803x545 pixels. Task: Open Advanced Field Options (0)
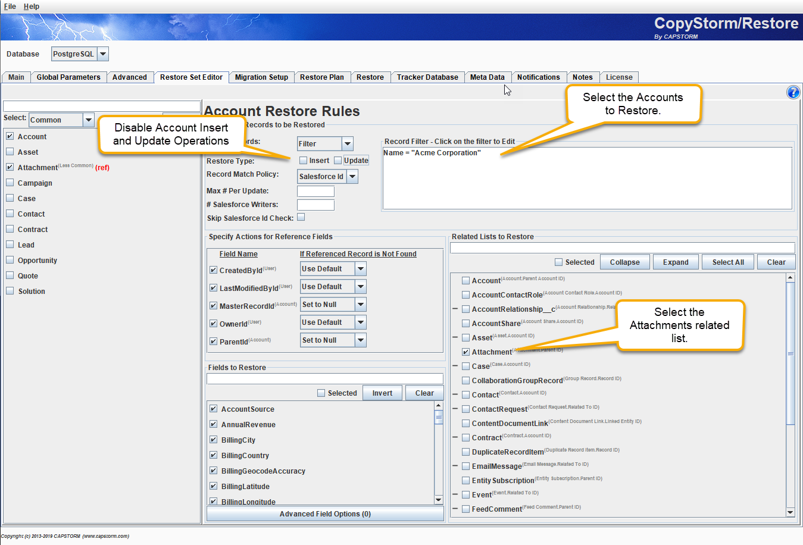click(x=325, y=514)
